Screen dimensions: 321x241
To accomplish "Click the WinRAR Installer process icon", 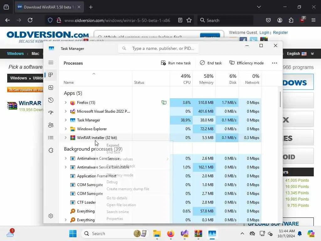I will click(72, 138).
